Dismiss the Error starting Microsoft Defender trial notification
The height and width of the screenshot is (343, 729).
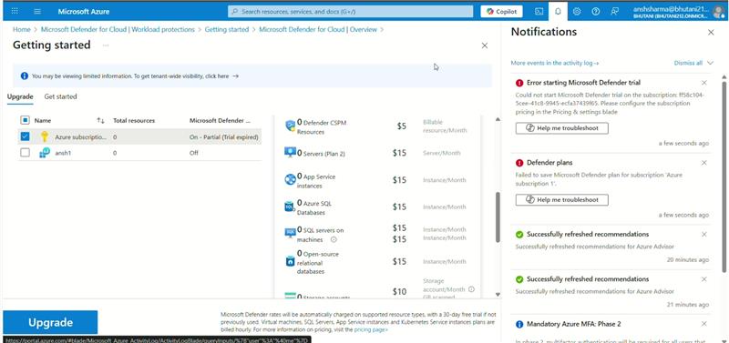click(703, 83)
